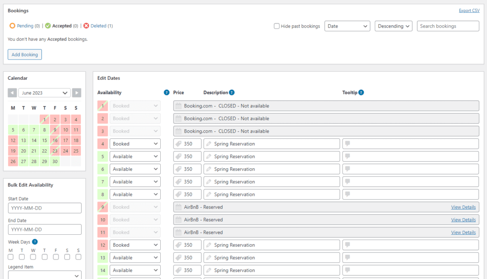Viewport: 487px width, 279px height.
Task: Click the tooltip field for day 5
Action: [410, 156]
